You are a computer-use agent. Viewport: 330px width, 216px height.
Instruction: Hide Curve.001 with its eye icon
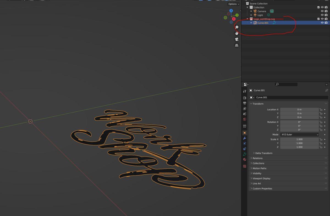pyautogui.click(x=322, y=23)
